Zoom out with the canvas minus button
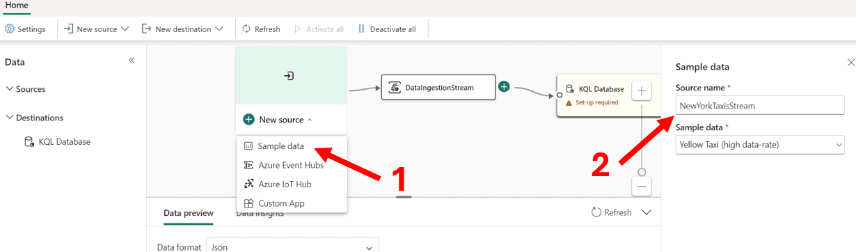The height and width of the screenshot is (252, 856). click(x=642, y=187)
